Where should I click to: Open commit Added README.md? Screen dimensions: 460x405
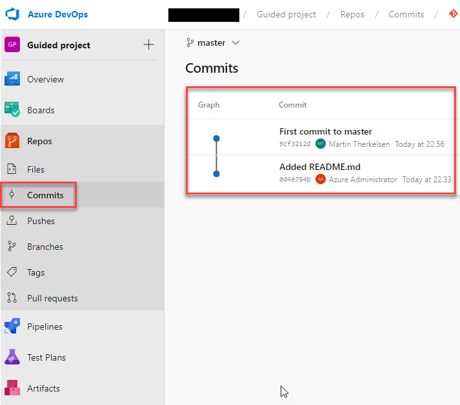pos(320,167)
